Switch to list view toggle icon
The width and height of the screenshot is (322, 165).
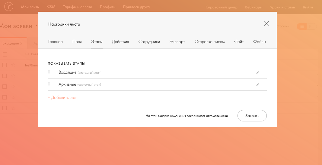(302, 26)
